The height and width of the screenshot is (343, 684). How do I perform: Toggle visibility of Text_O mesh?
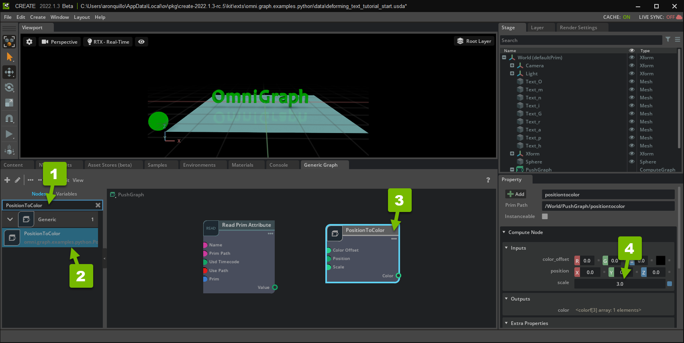(632, 82)
